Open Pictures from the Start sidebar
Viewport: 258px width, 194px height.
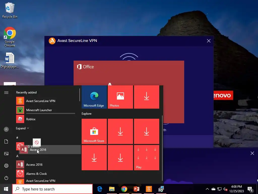click(x=6, y=154)
